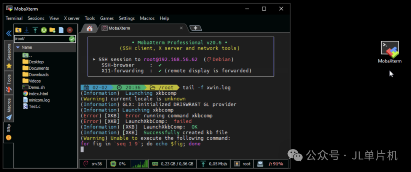
Task: Close the MobaXterm session tab
Action: tap(181, 28)
